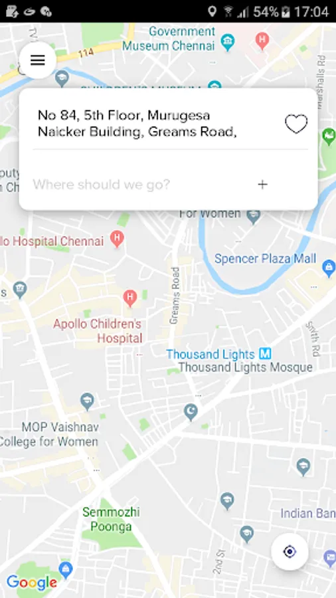Select the Semmozhi Poonga park label
Screen dimensions: 336x598
pos(112,519)
